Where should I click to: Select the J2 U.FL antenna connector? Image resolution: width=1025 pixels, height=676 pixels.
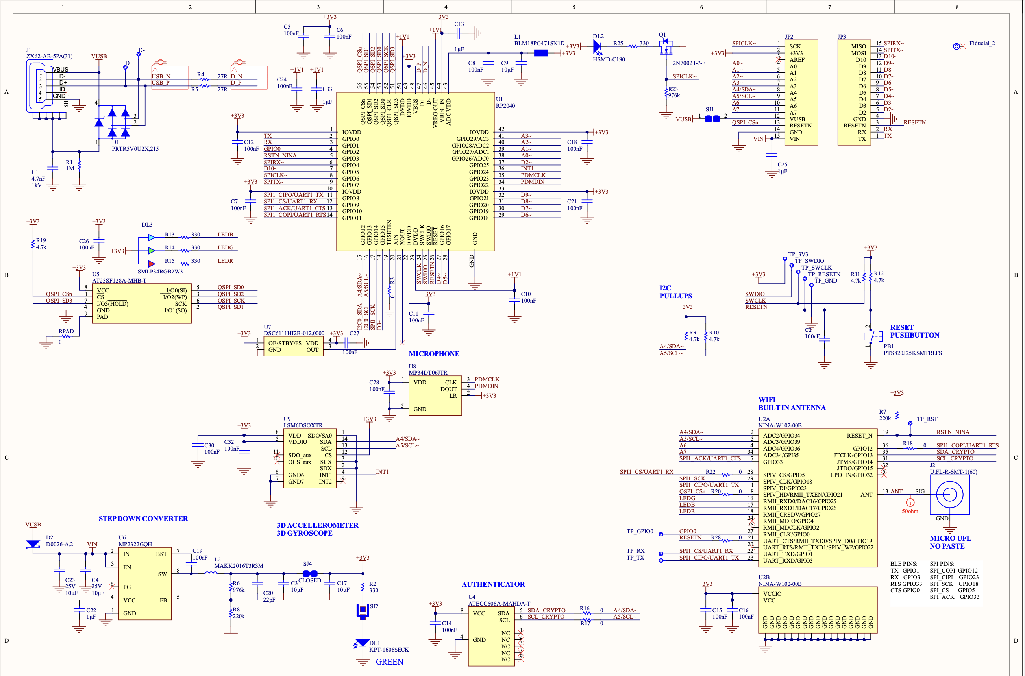(x=950, y=495)
